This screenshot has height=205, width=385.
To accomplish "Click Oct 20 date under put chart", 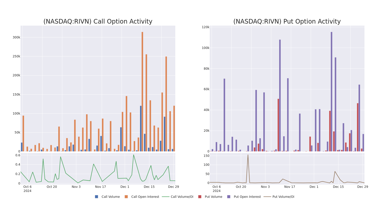I will tap(241, 187).
